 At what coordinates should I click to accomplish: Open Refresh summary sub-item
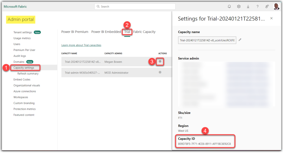[28, 74]
